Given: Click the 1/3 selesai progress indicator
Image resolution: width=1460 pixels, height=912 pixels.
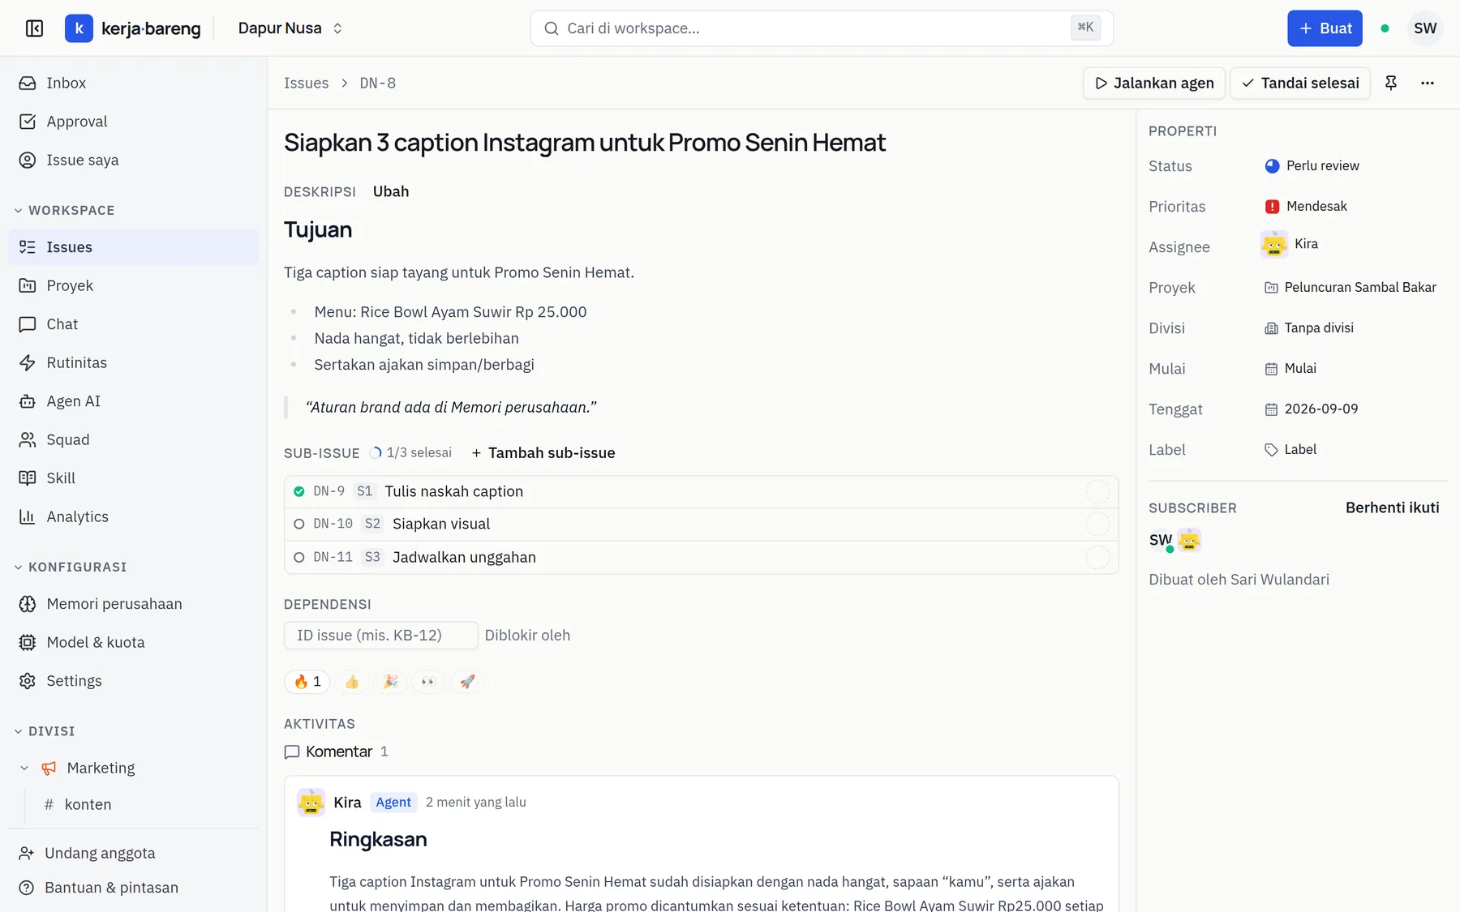Looking at the screenshot, I should pyautogui.click(x=410, y=453).
